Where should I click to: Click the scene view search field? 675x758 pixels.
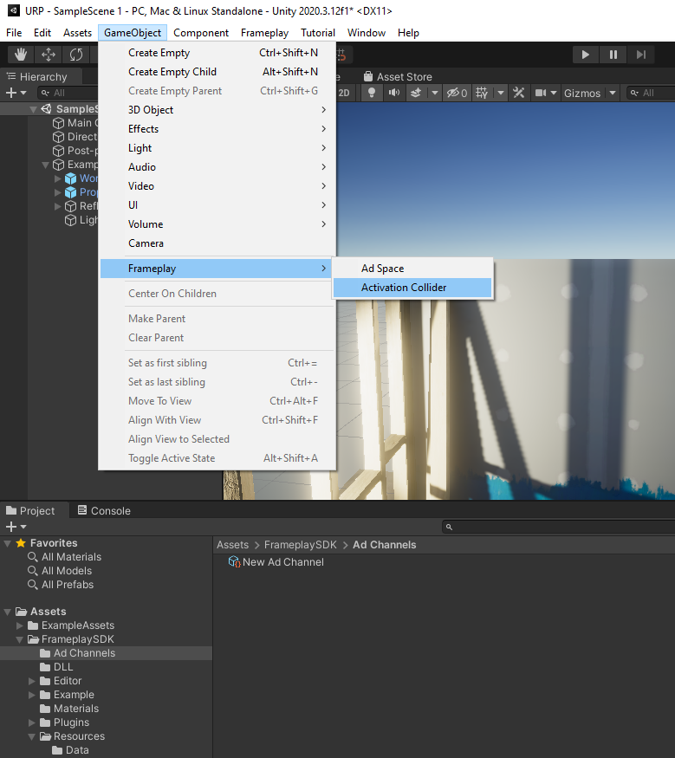(651, 93)
